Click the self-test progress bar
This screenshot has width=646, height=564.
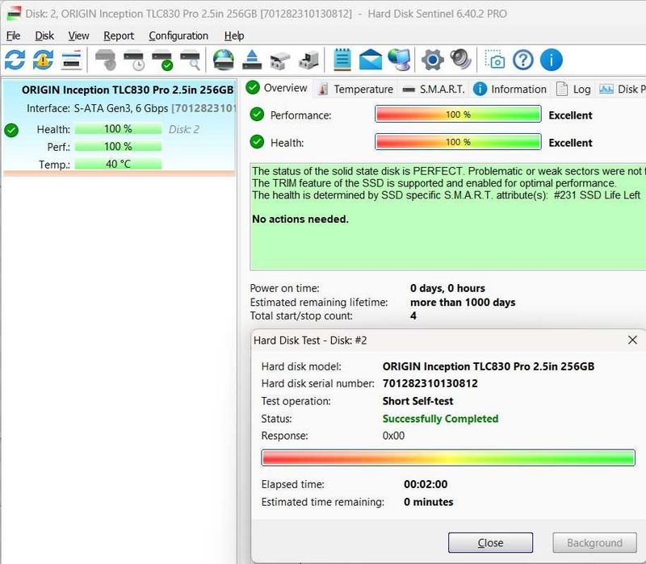448,457
